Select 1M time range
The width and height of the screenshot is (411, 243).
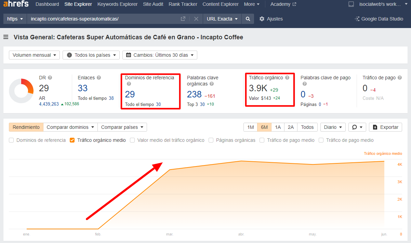pos(250,127)
